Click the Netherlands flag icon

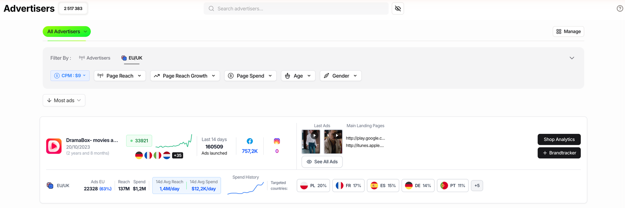pos(167,155)
